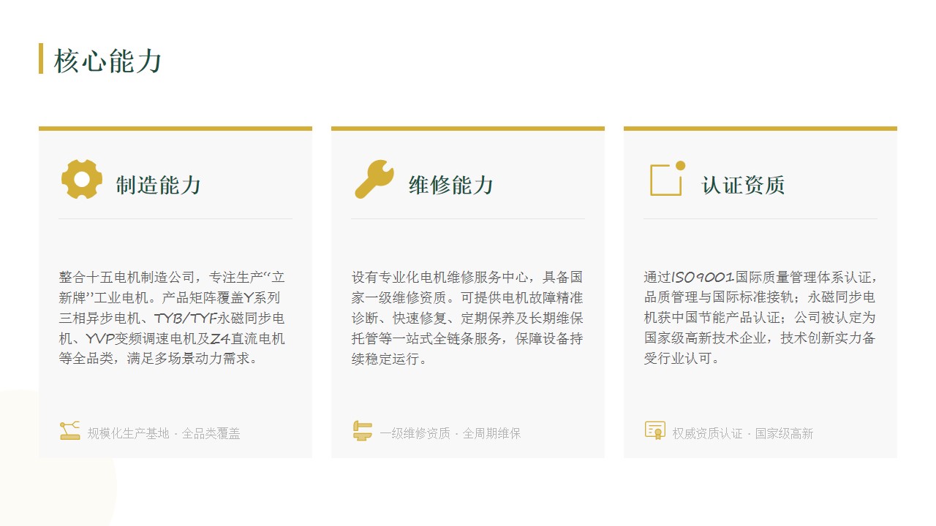The image size is (936, 526).
Task: Click the gear icon beside 制造能力
Action: coord(82,180)
